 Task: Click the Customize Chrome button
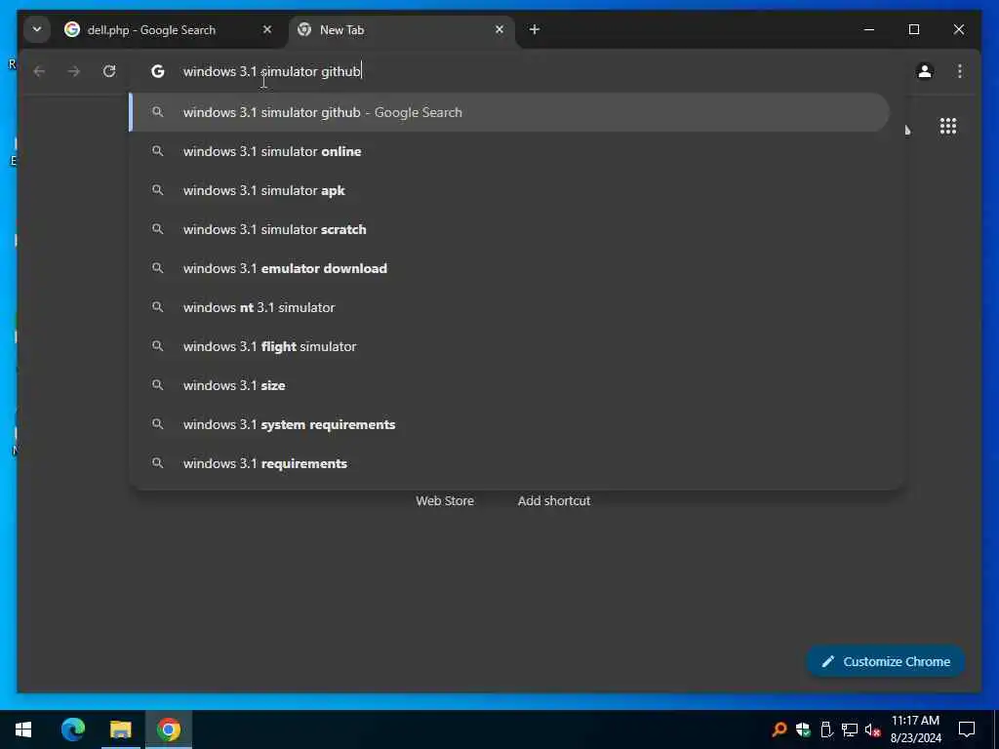(885, 661)
